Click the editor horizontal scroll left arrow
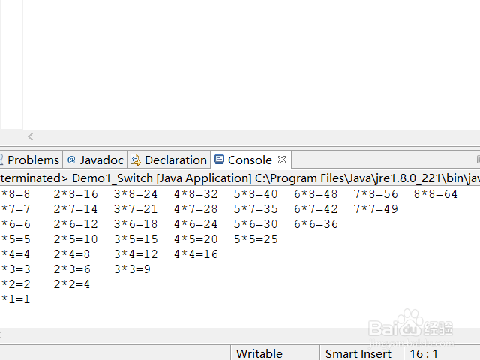Image resolution: width=480 pixels, height=360 pixels. 30,136
